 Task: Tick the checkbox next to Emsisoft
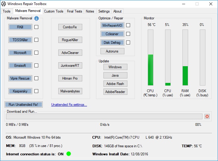click(x=36, y=66)
